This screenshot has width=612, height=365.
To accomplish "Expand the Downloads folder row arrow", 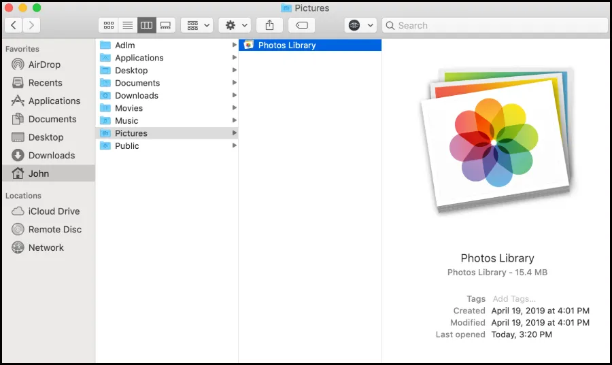I will coord(234,95).
